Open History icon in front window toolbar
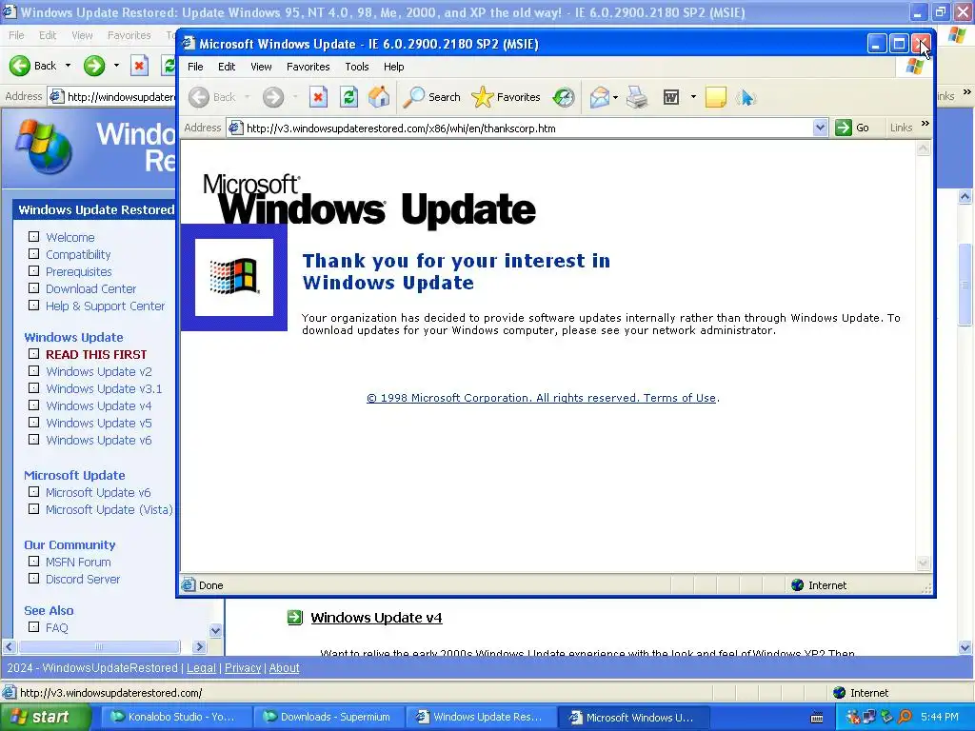 tap(564, 97)
